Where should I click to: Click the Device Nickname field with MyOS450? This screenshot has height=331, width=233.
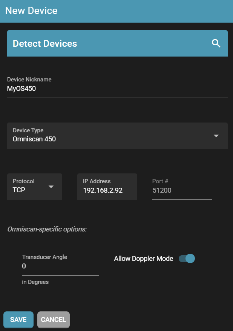[117, 89]
